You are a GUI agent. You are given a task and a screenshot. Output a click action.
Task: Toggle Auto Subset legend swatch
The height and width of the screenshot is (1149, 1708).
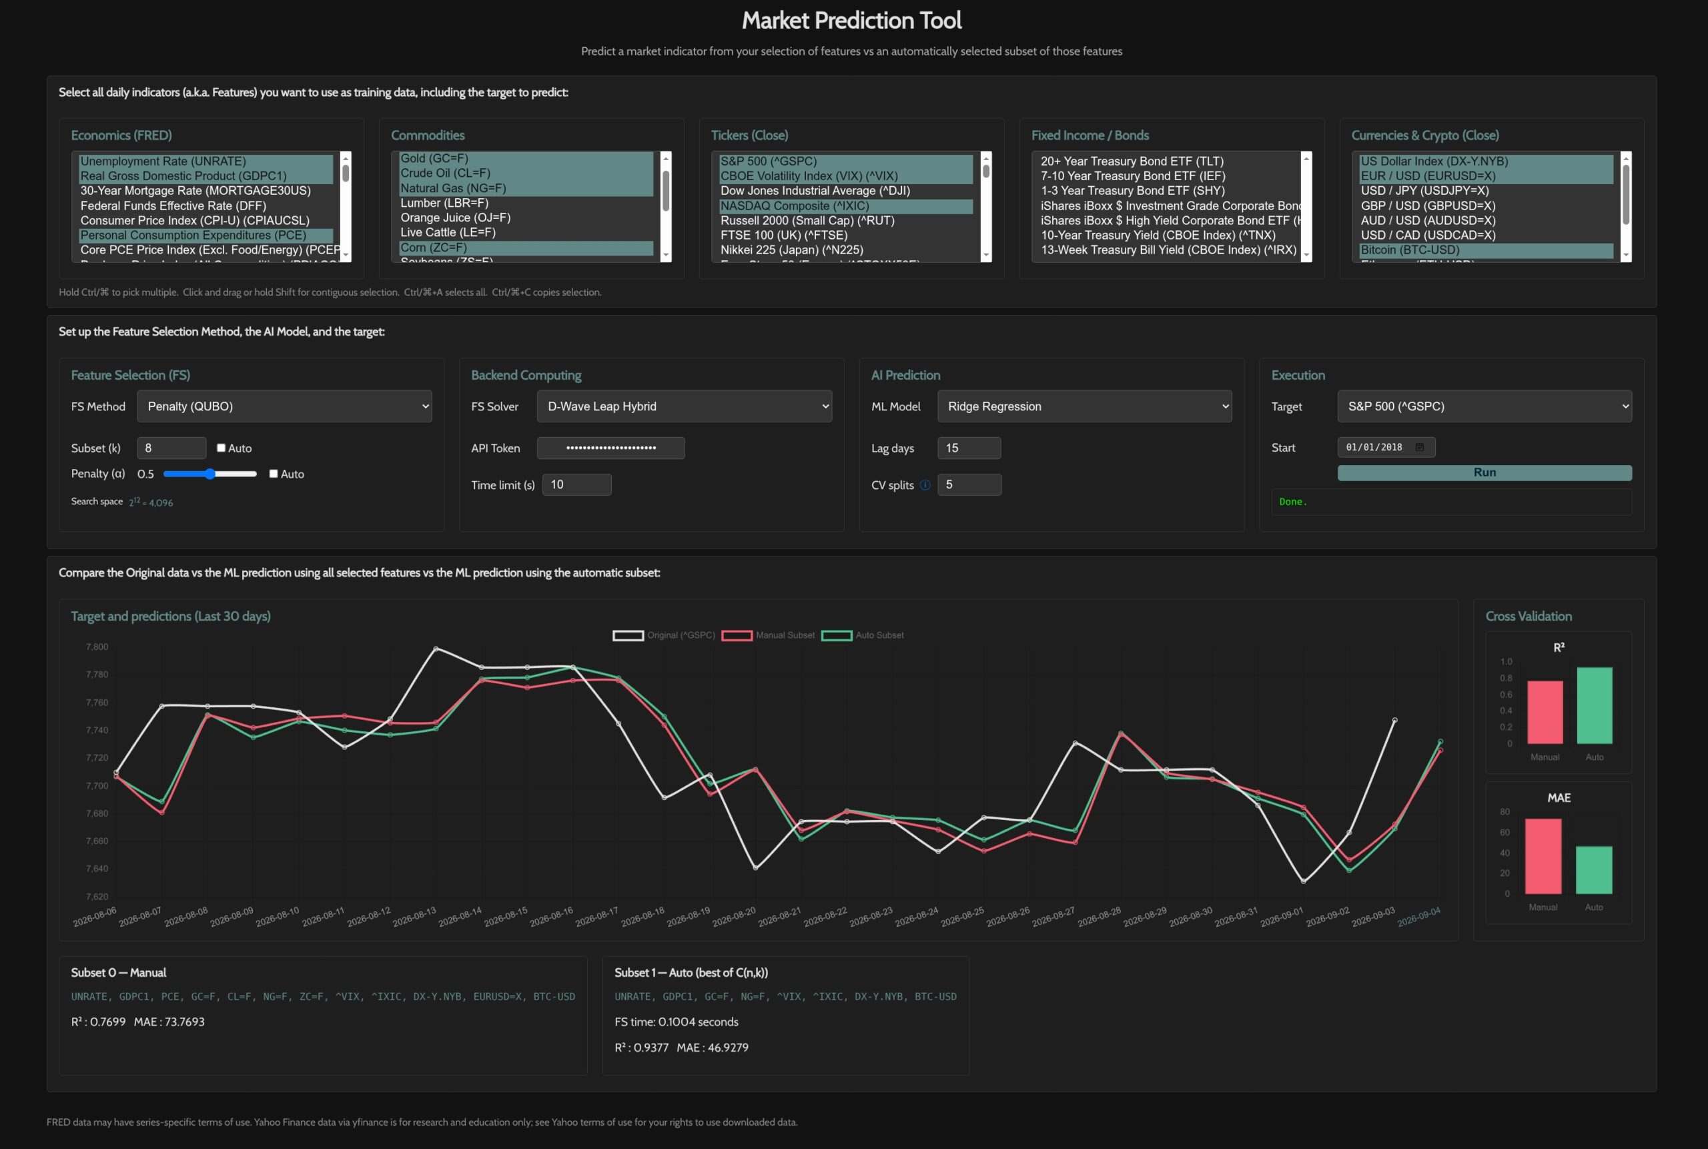pyautogui.click(x=837, y=635)
